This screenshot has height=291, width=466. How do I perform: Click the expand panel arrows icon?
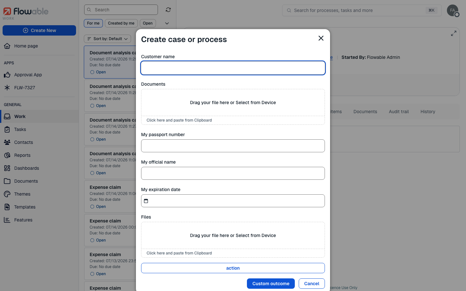(x=454, y=33)
